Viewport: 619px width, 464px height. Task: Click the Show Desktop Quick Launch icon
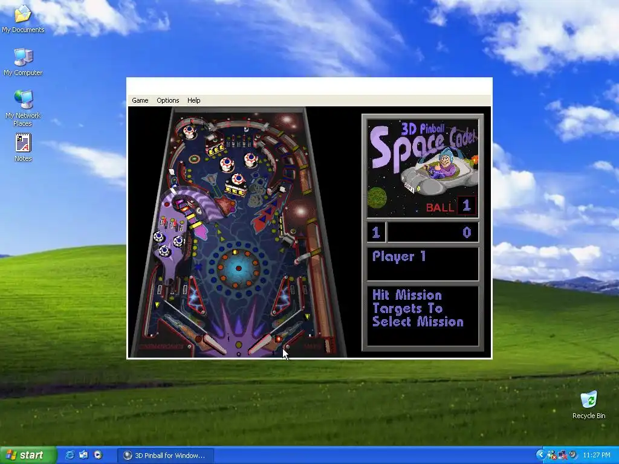click(83, 455)
